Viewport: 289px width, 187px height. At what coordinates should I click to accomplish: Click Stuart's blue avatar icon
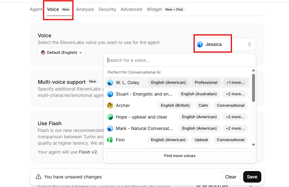point(110,94)
